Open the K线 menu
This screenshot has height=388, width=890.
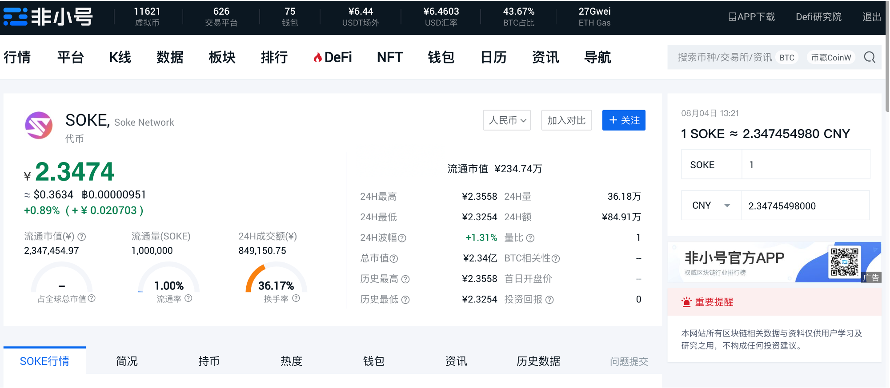click(x=120, y=57)
